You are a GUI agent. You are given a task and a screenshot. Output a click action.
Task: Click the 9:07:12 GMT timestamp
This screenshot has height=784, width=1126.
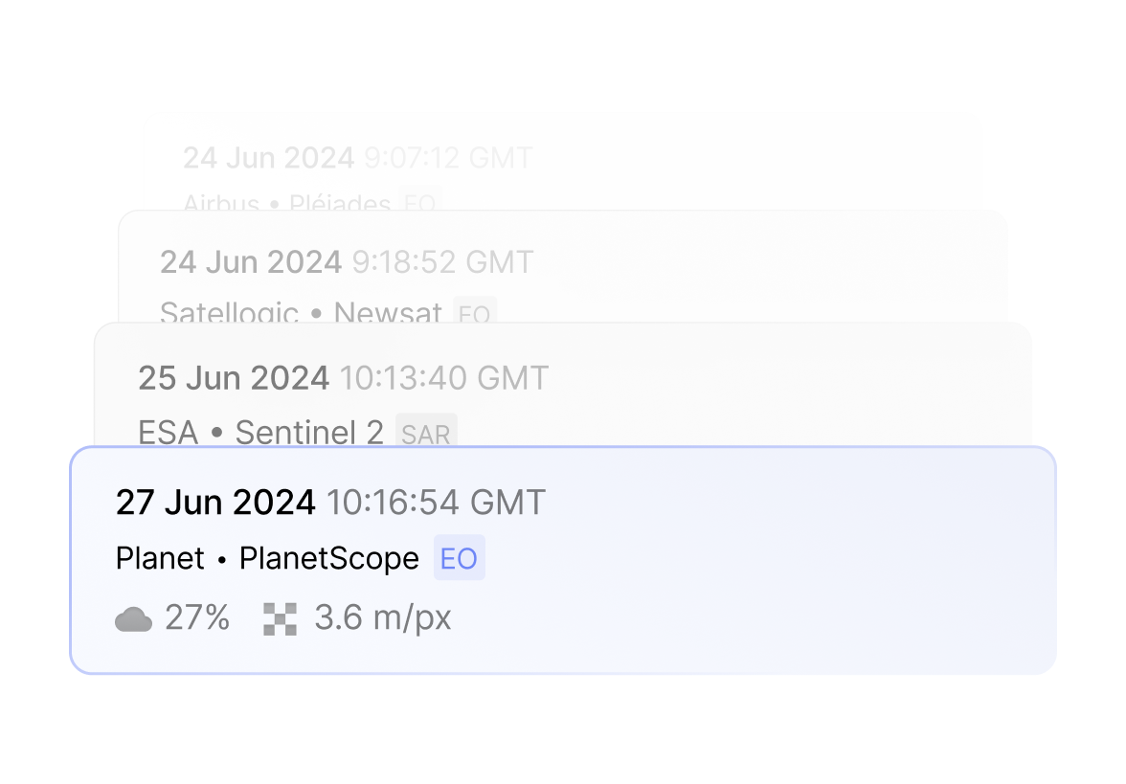coord(448,158)
